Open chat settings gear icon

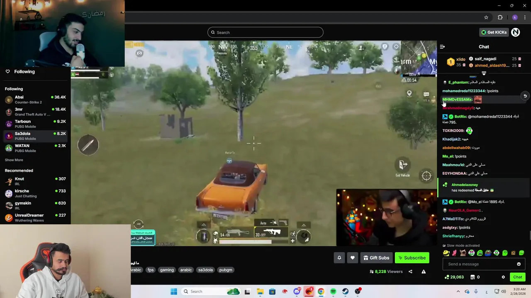[x=503, y=277]
